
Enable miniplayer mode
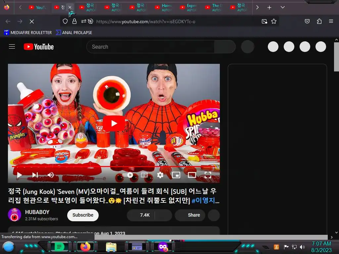(x=176, y=175)
